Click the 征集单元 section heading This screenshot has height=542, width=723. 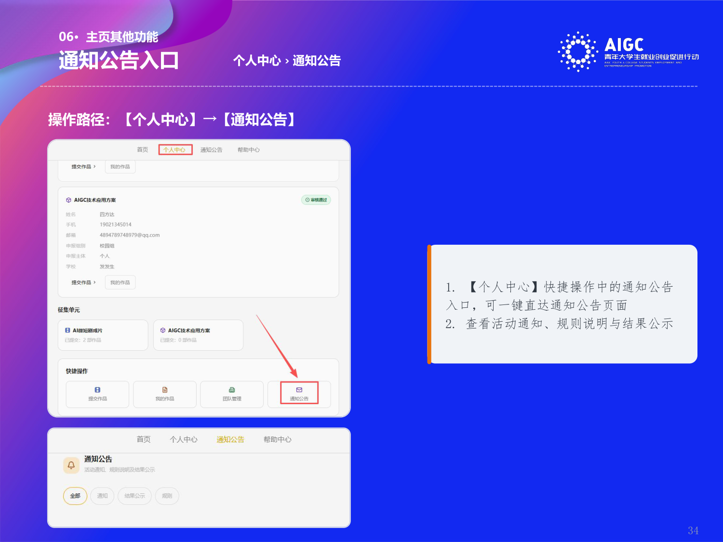(69, 310)
